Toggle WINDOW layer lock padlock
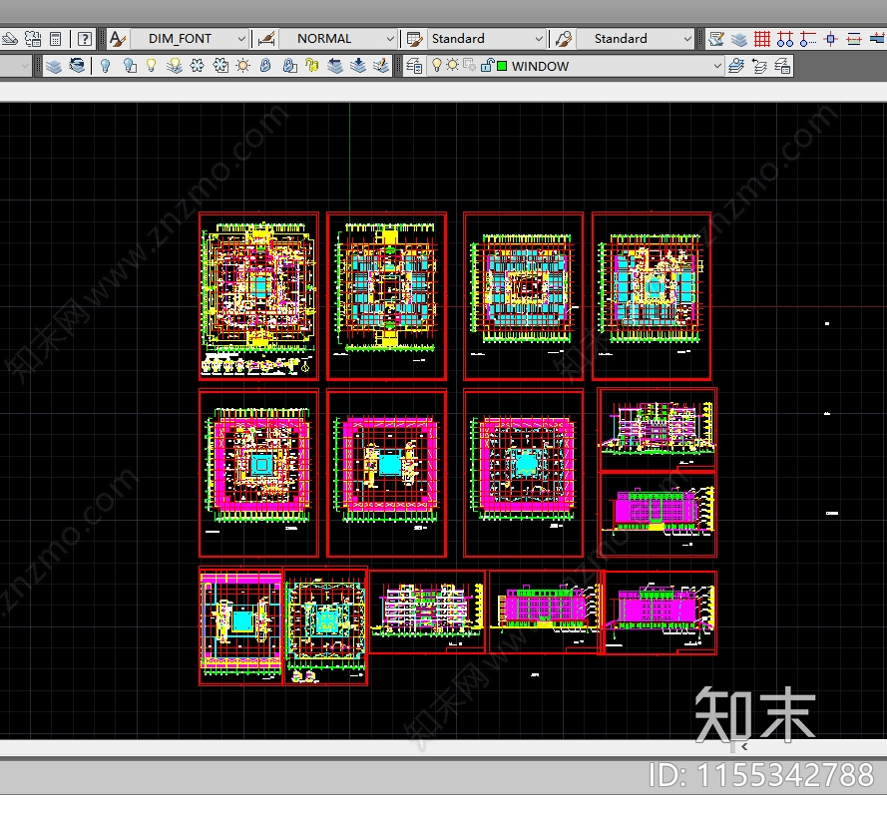Image resolution: width=887 pixels, height=814 pixels. tap(487, 66)
